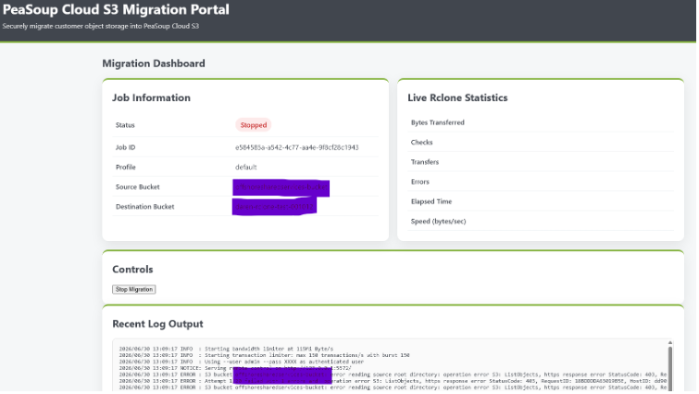Click the Source Bucket label

pos(137,187)
